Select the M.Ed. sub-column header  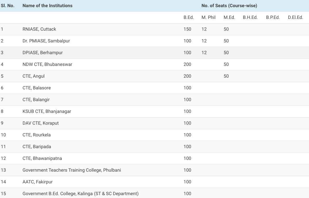tap(229, 17)
